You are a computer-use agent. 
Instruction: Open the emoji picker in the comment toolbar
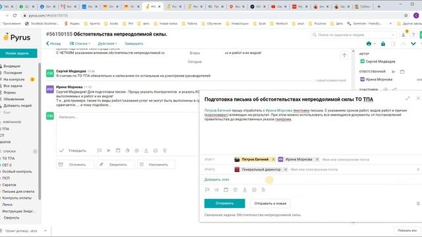(156, 151)
